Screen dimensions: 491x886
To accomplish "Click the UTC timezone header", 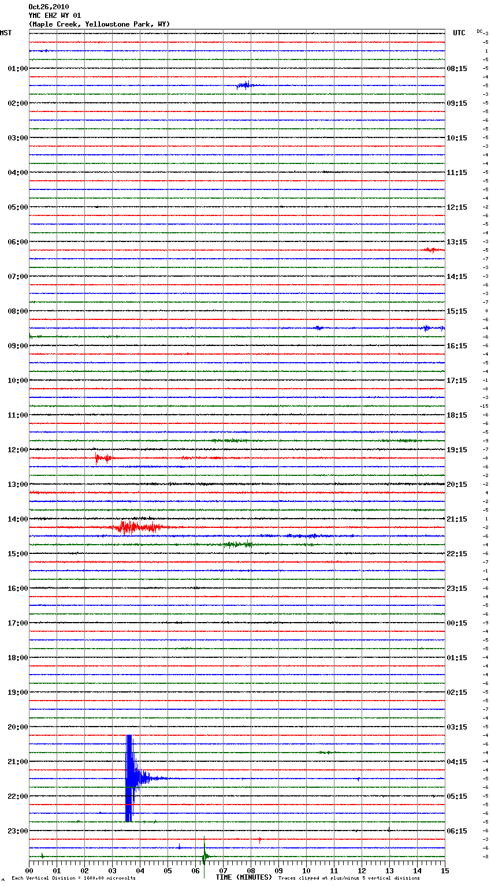I will [459, 33].
